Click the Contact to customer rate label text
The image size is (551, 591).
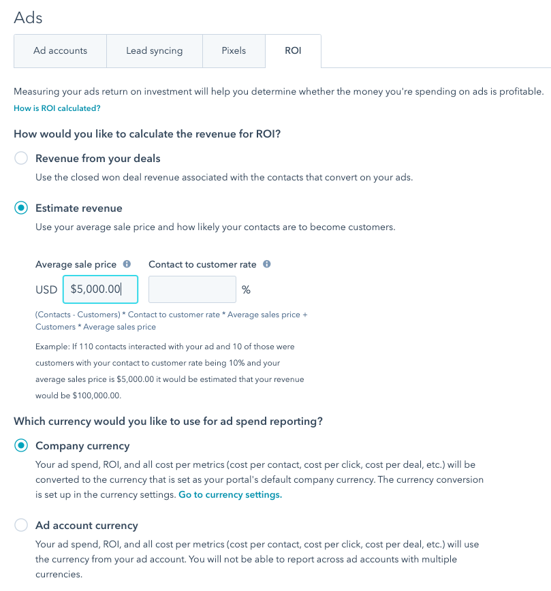202,264
